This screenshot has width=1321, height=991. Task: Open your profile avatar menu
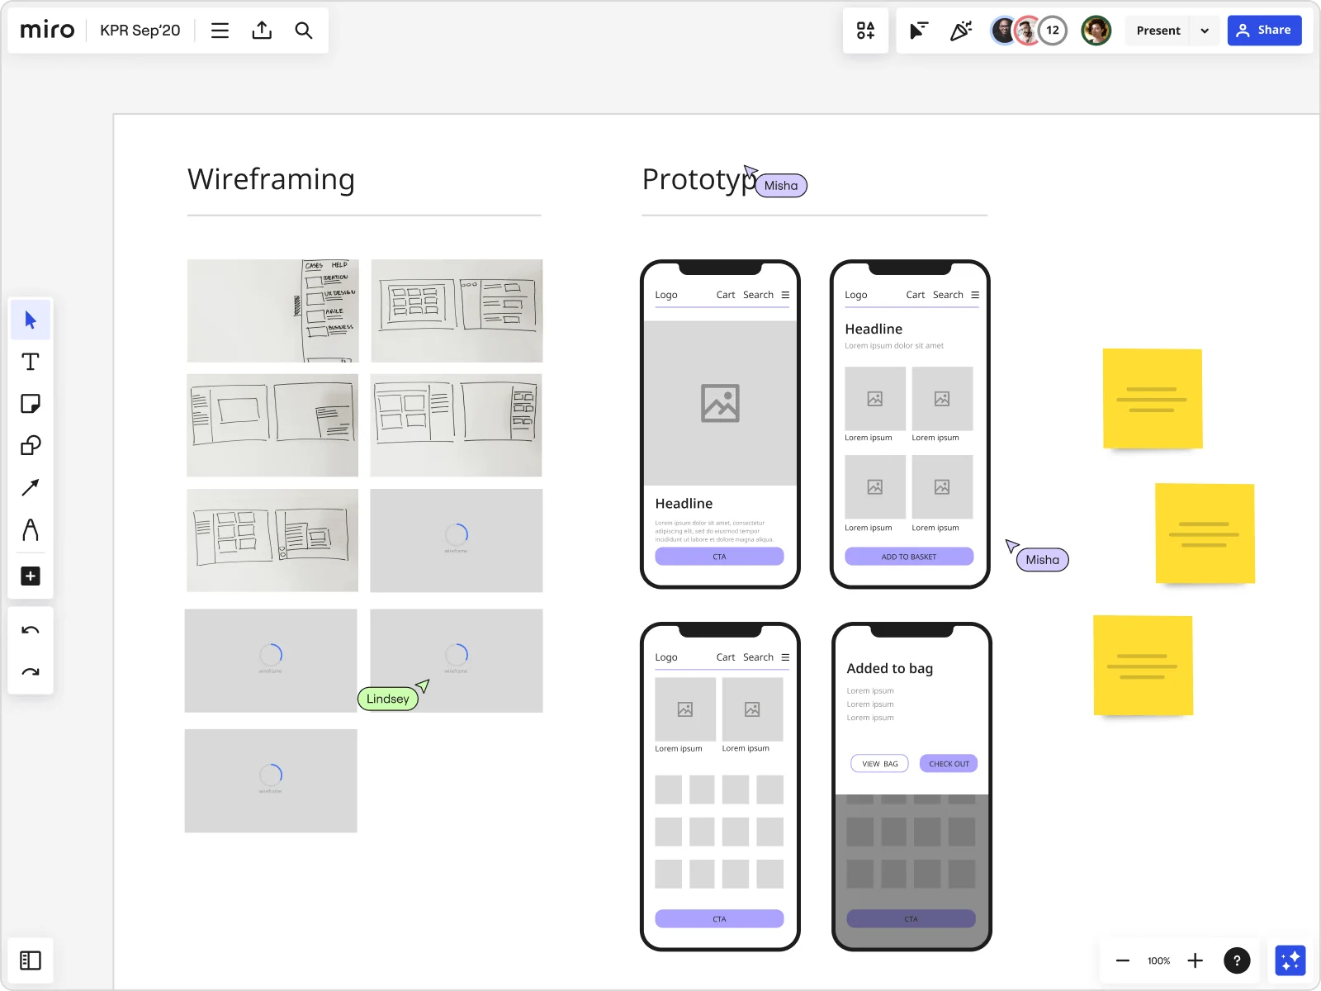point(1096,30)
